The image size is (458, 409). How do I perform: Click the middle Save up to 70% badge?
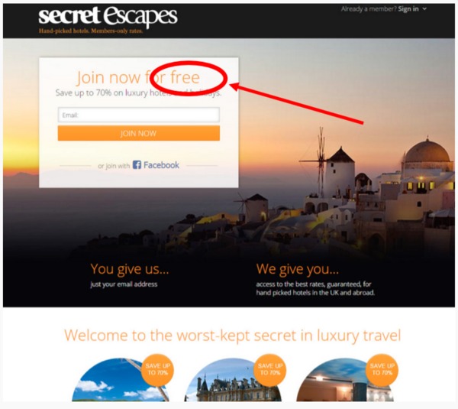270,370
